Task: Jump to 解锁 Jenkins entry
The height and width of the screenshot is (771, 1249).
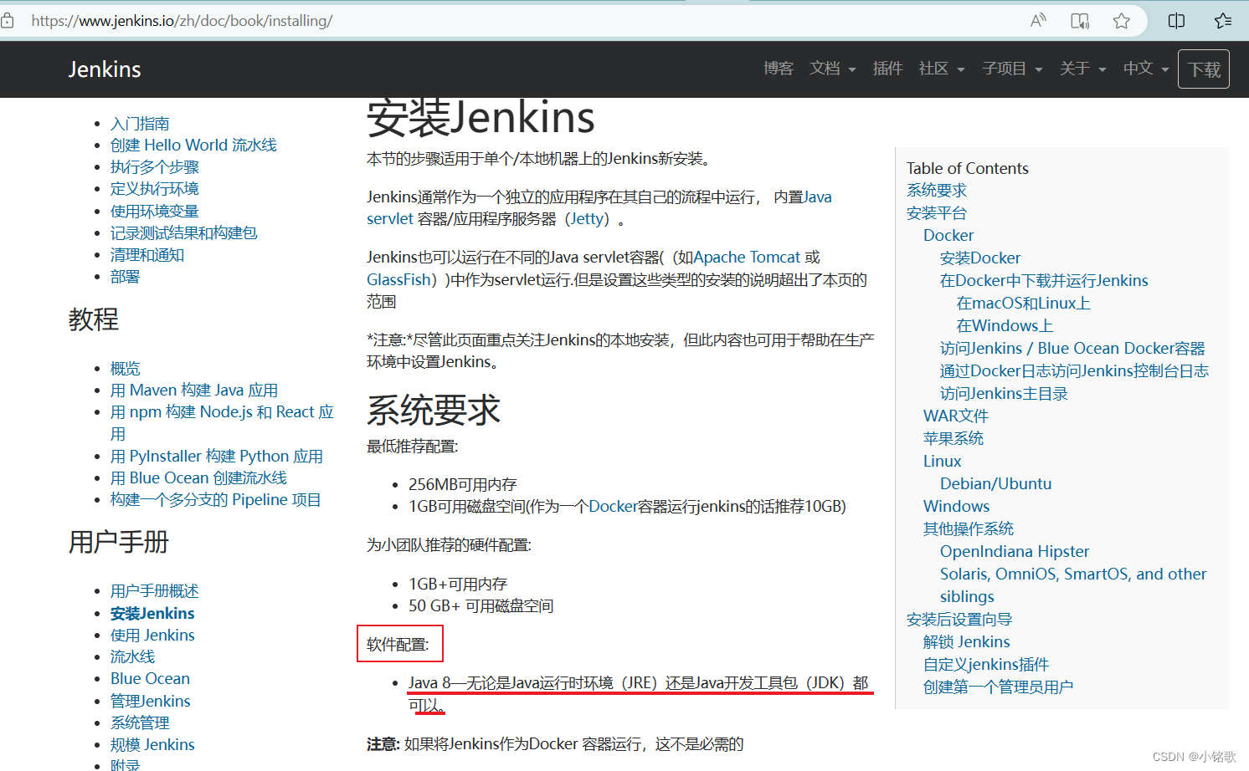Action: [x=967, y=642]
